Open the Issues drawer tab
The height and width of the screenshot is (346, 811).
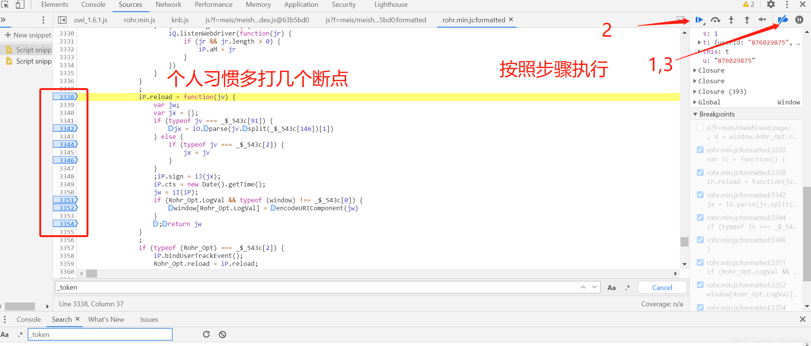pyautogui.click(x=149, y=320)
